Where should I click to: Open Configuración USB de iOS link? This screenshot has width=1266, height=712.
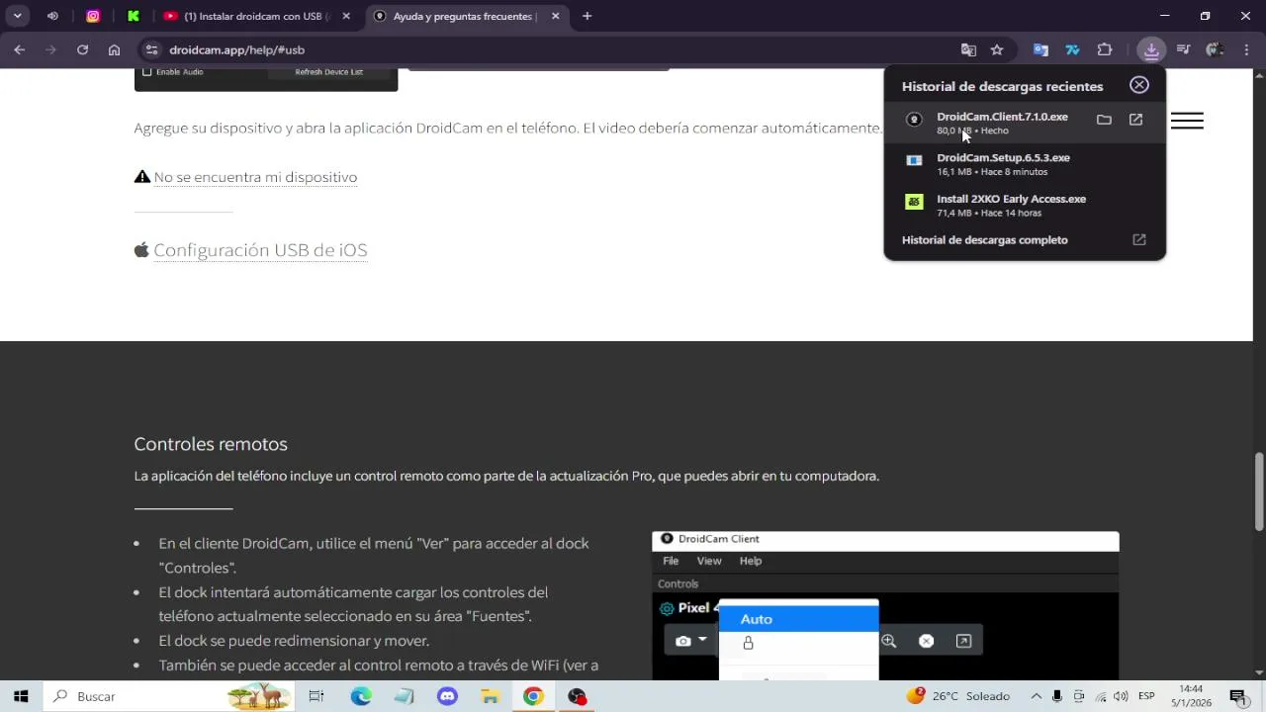[x=260, y=250]
